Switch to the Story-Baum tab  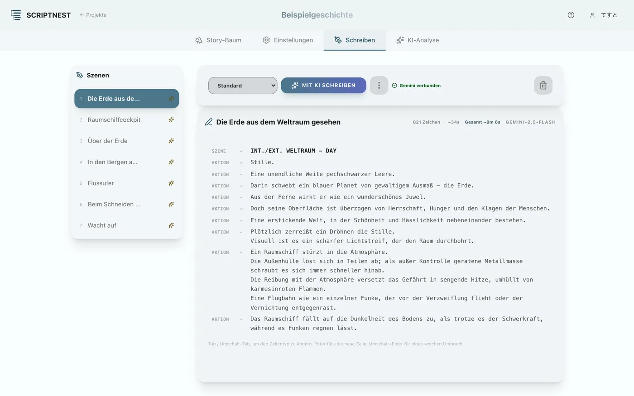218,40
